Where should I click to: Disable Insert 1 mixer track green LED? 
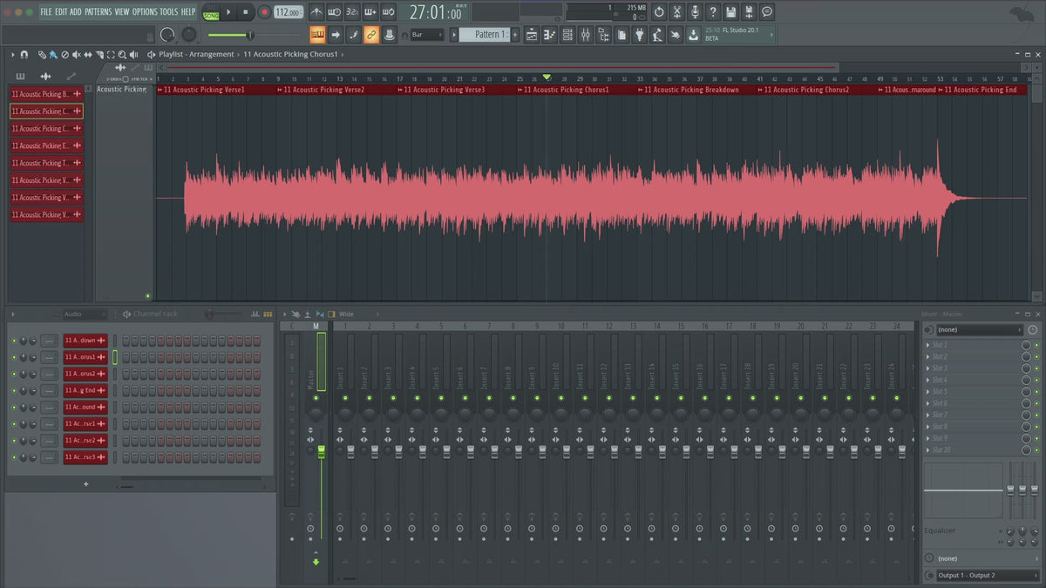pos(344,398)
